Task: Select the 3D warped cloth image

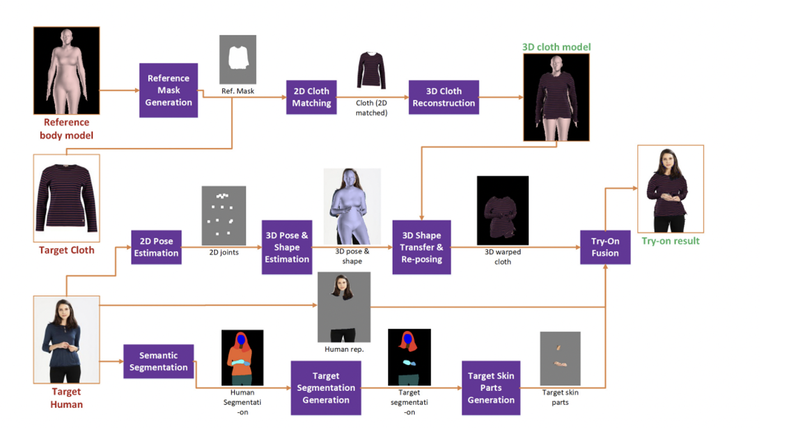Action: point(502,209)
